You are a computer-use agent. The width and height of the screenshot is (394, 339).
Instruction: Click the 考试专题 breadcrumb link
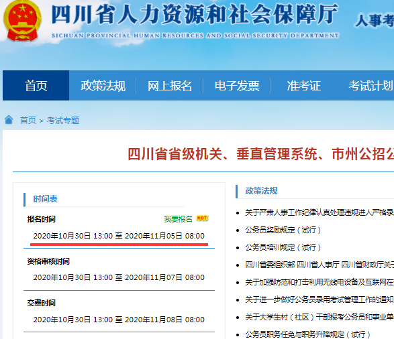coord(63,121)
